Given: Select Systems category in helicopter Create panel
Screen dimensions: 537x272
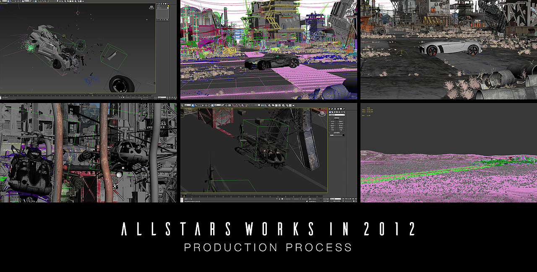Looking at the screenshot, I should pos(344,112).
